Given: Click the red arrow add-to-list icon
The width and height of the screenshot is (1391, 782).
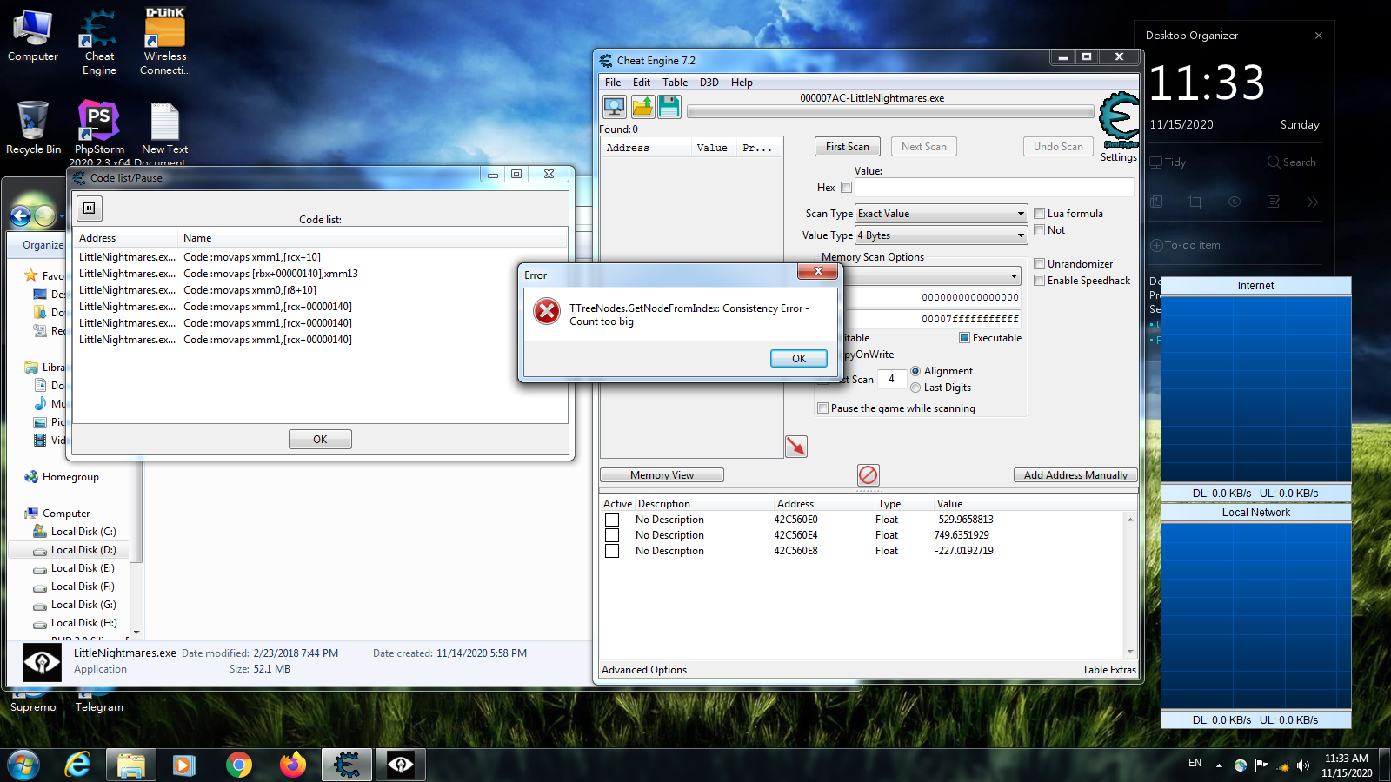Looking at the screenshot, I should [x=796, y=447].
